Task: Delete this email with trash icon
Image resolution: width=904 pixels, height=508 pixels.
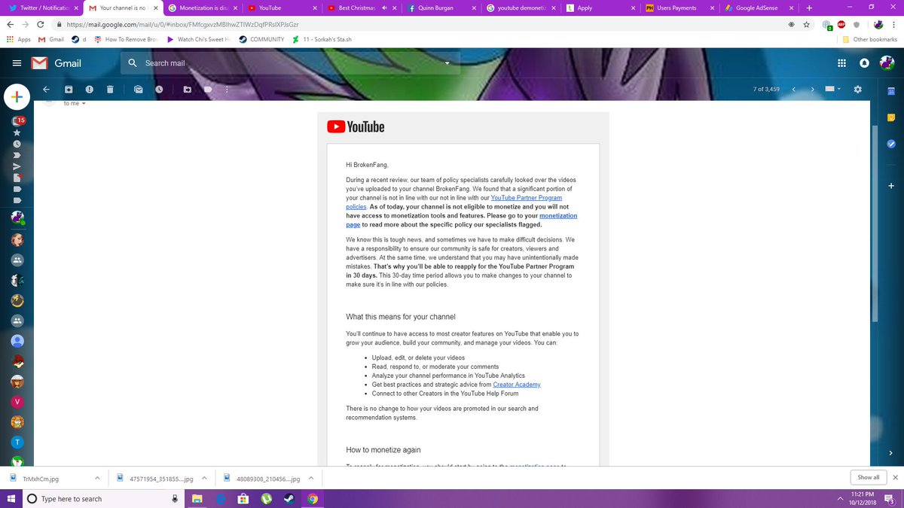Action: pos(110,89)
